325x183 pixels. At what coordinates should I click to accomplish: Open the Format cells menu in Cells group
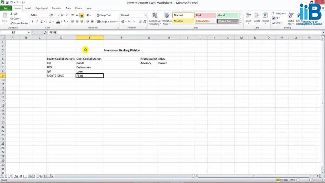(x=265, y=18)
